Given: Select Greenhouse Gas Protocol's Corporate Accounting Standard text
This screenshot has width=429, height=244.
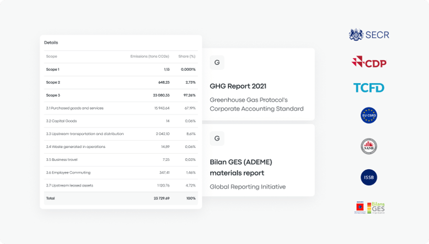Looking at the screenshot, I should pos(256,104).
